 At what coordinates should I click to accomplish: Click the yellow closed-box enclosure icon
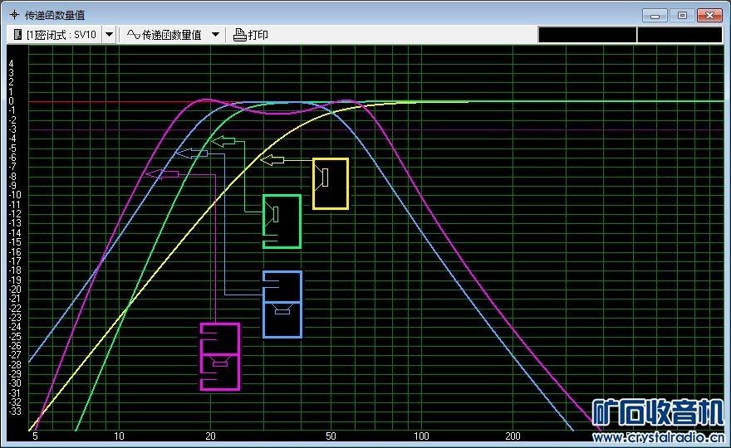[x=331, y=183]
